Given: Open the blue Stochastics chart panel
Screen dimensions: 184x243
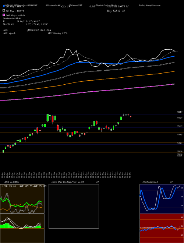Looking at the screenshot, I should click(x=162, y=199).
